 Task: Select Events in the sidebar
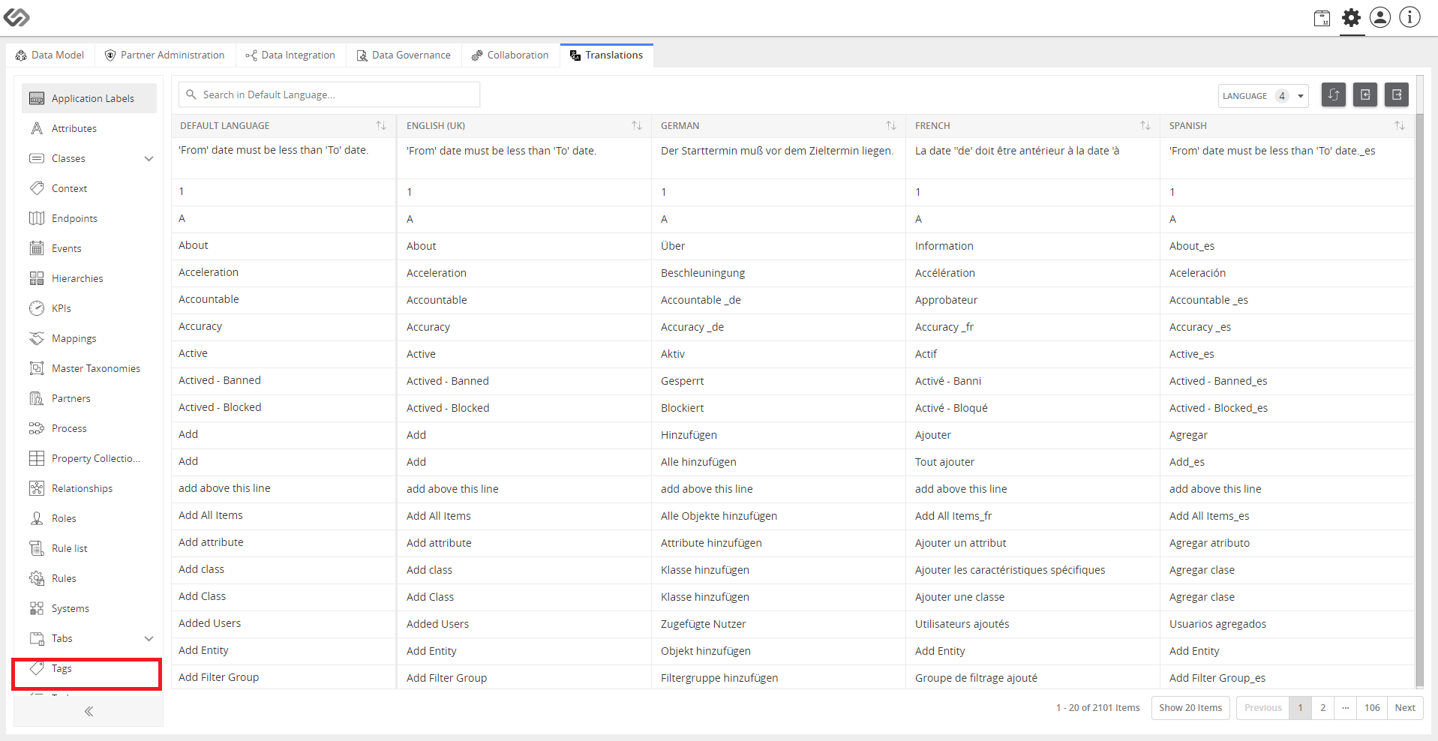[89, 248]
